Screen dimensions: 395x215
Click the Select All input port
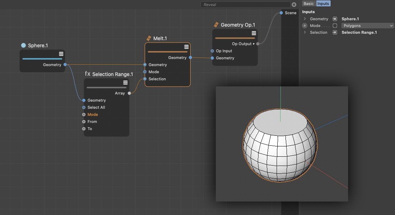click(x=84, y=107)
